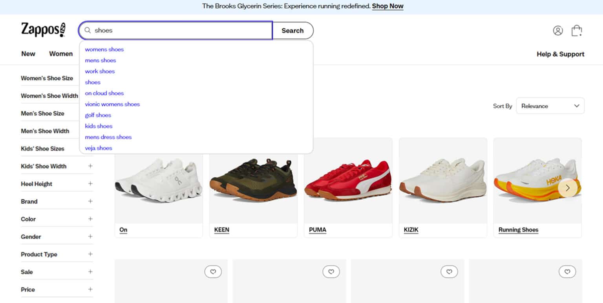Open Women's Shoe Width filter
The height and width of the screenshot is (303, 603).
49,96
